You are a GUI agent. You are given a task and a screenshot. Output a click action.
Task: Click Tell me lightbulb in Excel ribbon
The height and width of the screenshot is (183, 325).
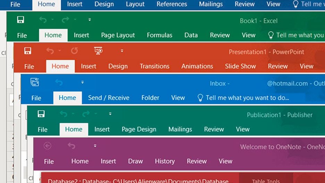point(271,35)
